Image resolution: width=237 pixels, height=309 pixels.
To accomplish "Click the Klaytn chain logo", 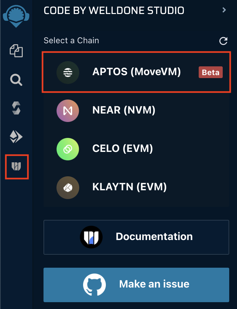I will click(x=68, y=187).
